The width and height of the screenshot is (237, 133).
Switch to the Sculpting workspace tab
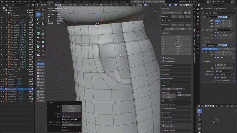pyautogui.click(x=59, y=2)
